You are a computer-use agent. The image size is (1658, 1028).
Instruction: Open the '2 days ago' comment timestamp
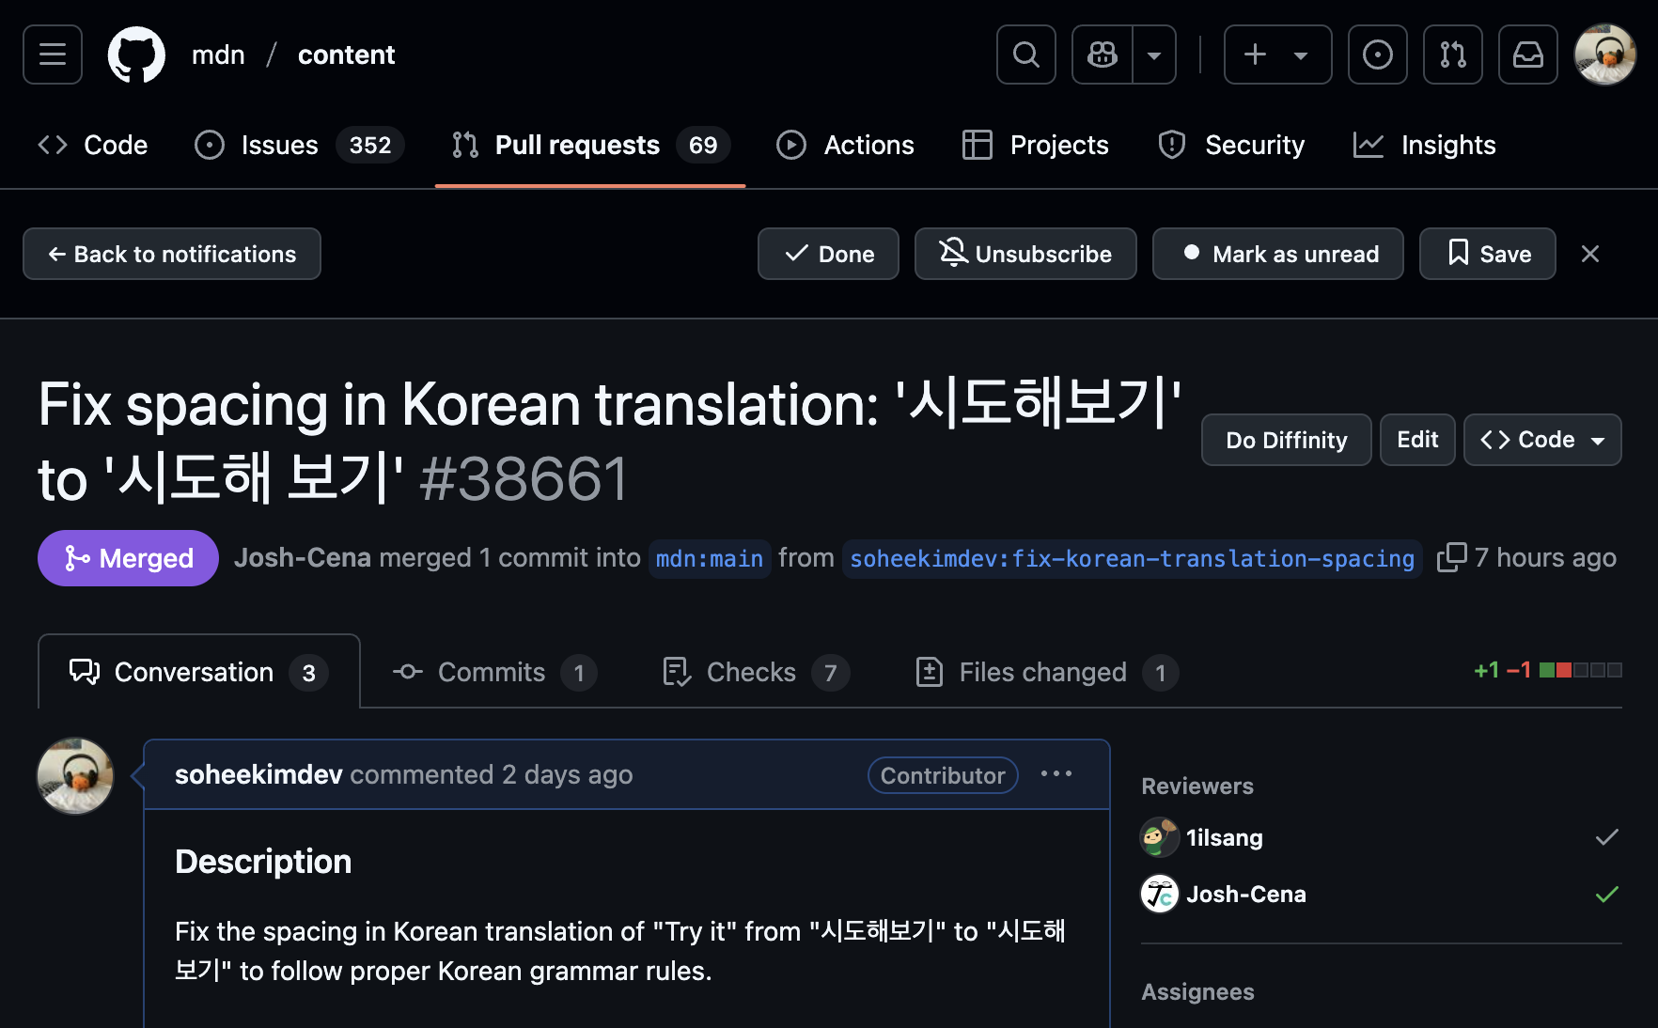pyautogui.click(x=567, y=774)
